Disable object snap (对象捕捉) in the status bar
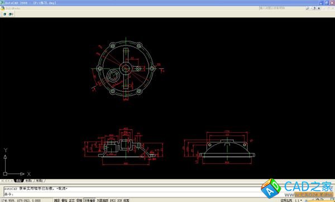This screenshot has height=202, width=335. (x=89, y=200)
